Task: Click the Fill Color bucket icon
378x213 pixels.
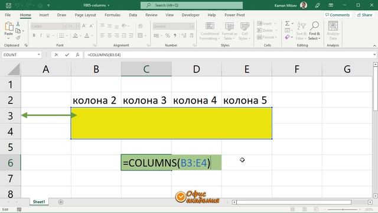Action: tap(75, 35)
